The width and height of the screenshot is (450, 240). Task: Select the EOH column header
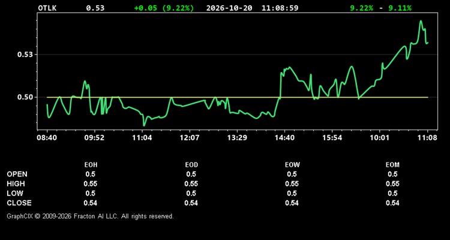point(91,165)
